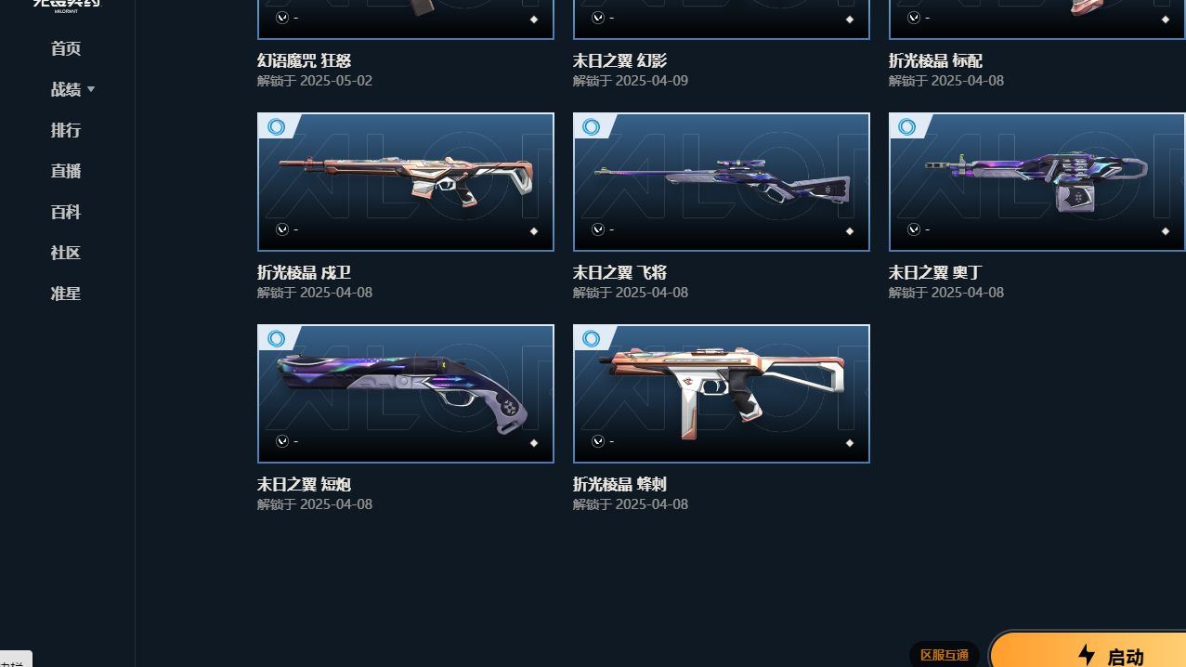Image resolution: width=1186 pixels, height=667 pixels.
Task: Click blue ring badge on 末日之翼 飞将 card
Action: (592, 127)
